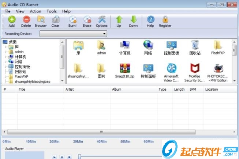This screenshot has height=159, width=239.
Task: Select the 库 library icon in file pane
Action: click(78, 45)
